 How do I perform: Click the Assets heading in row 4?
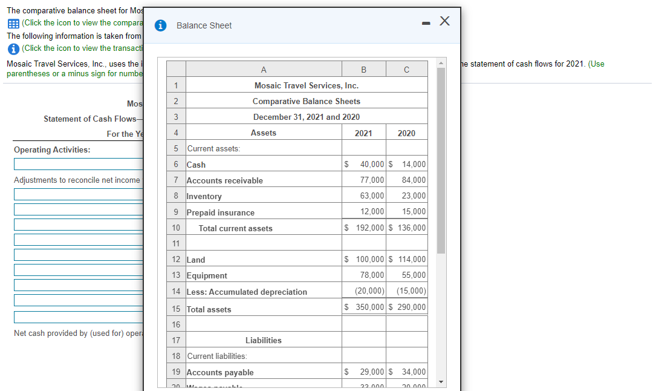coord(264,133)
